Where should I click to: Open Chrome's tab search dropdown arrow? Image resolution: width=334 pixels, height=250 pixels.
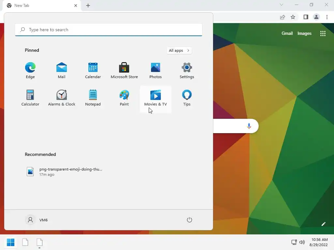tap(281, 5)
